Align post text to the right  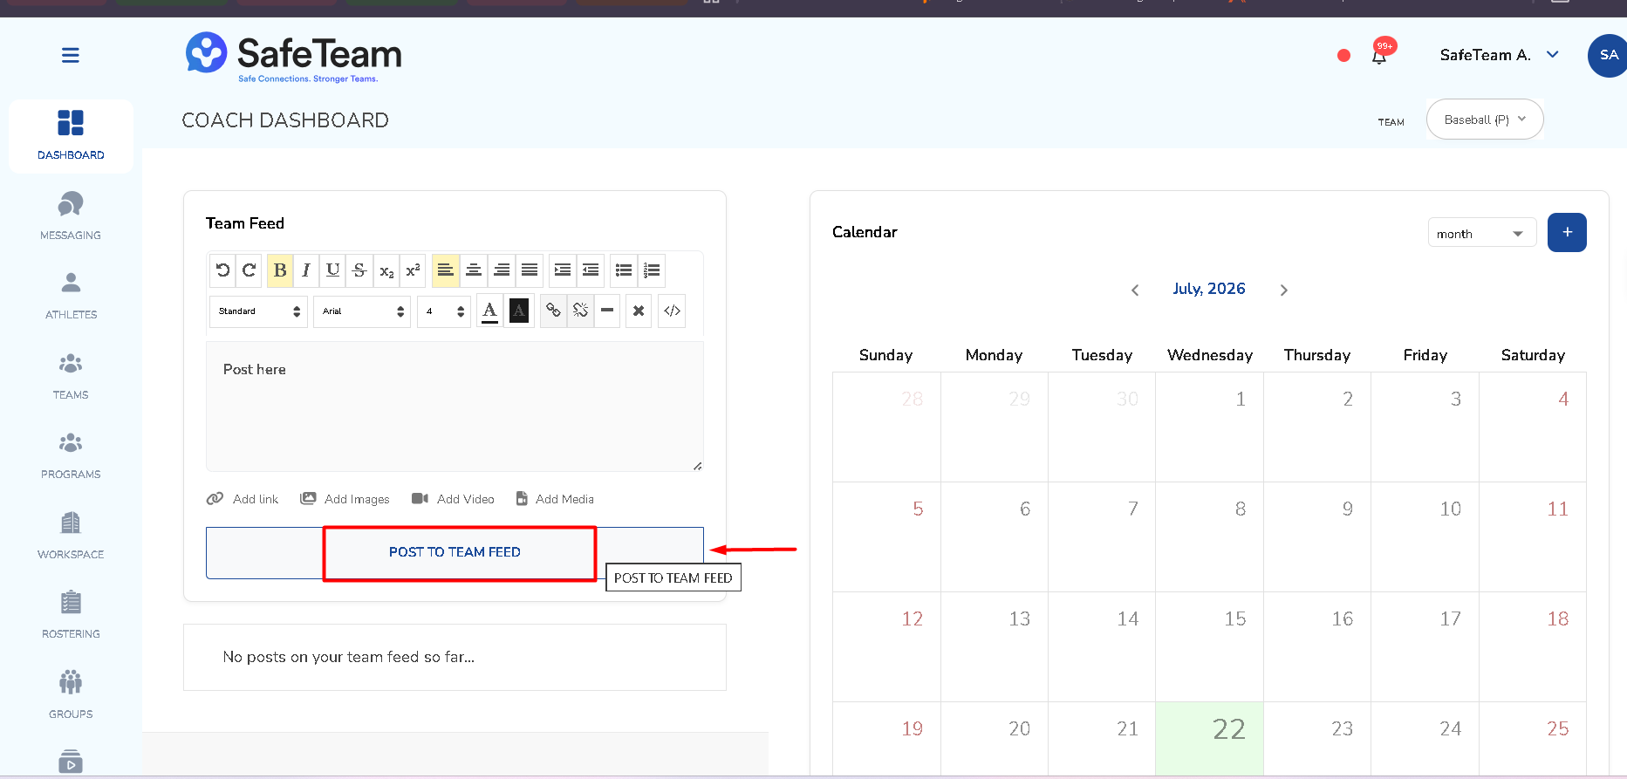(x=502, y=270)
